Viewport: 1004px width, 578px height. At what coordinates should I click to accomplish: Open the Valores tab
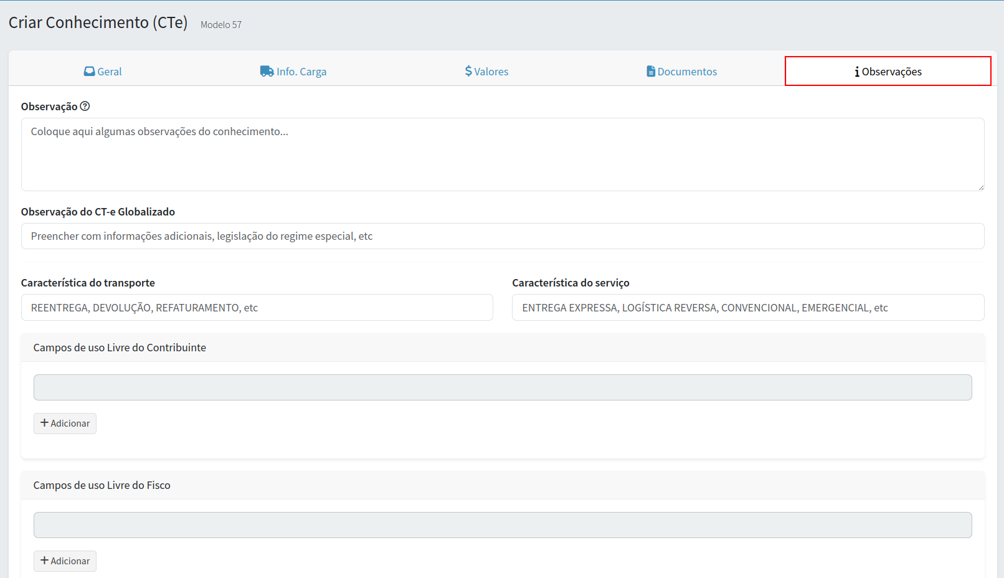coord(487,72)
